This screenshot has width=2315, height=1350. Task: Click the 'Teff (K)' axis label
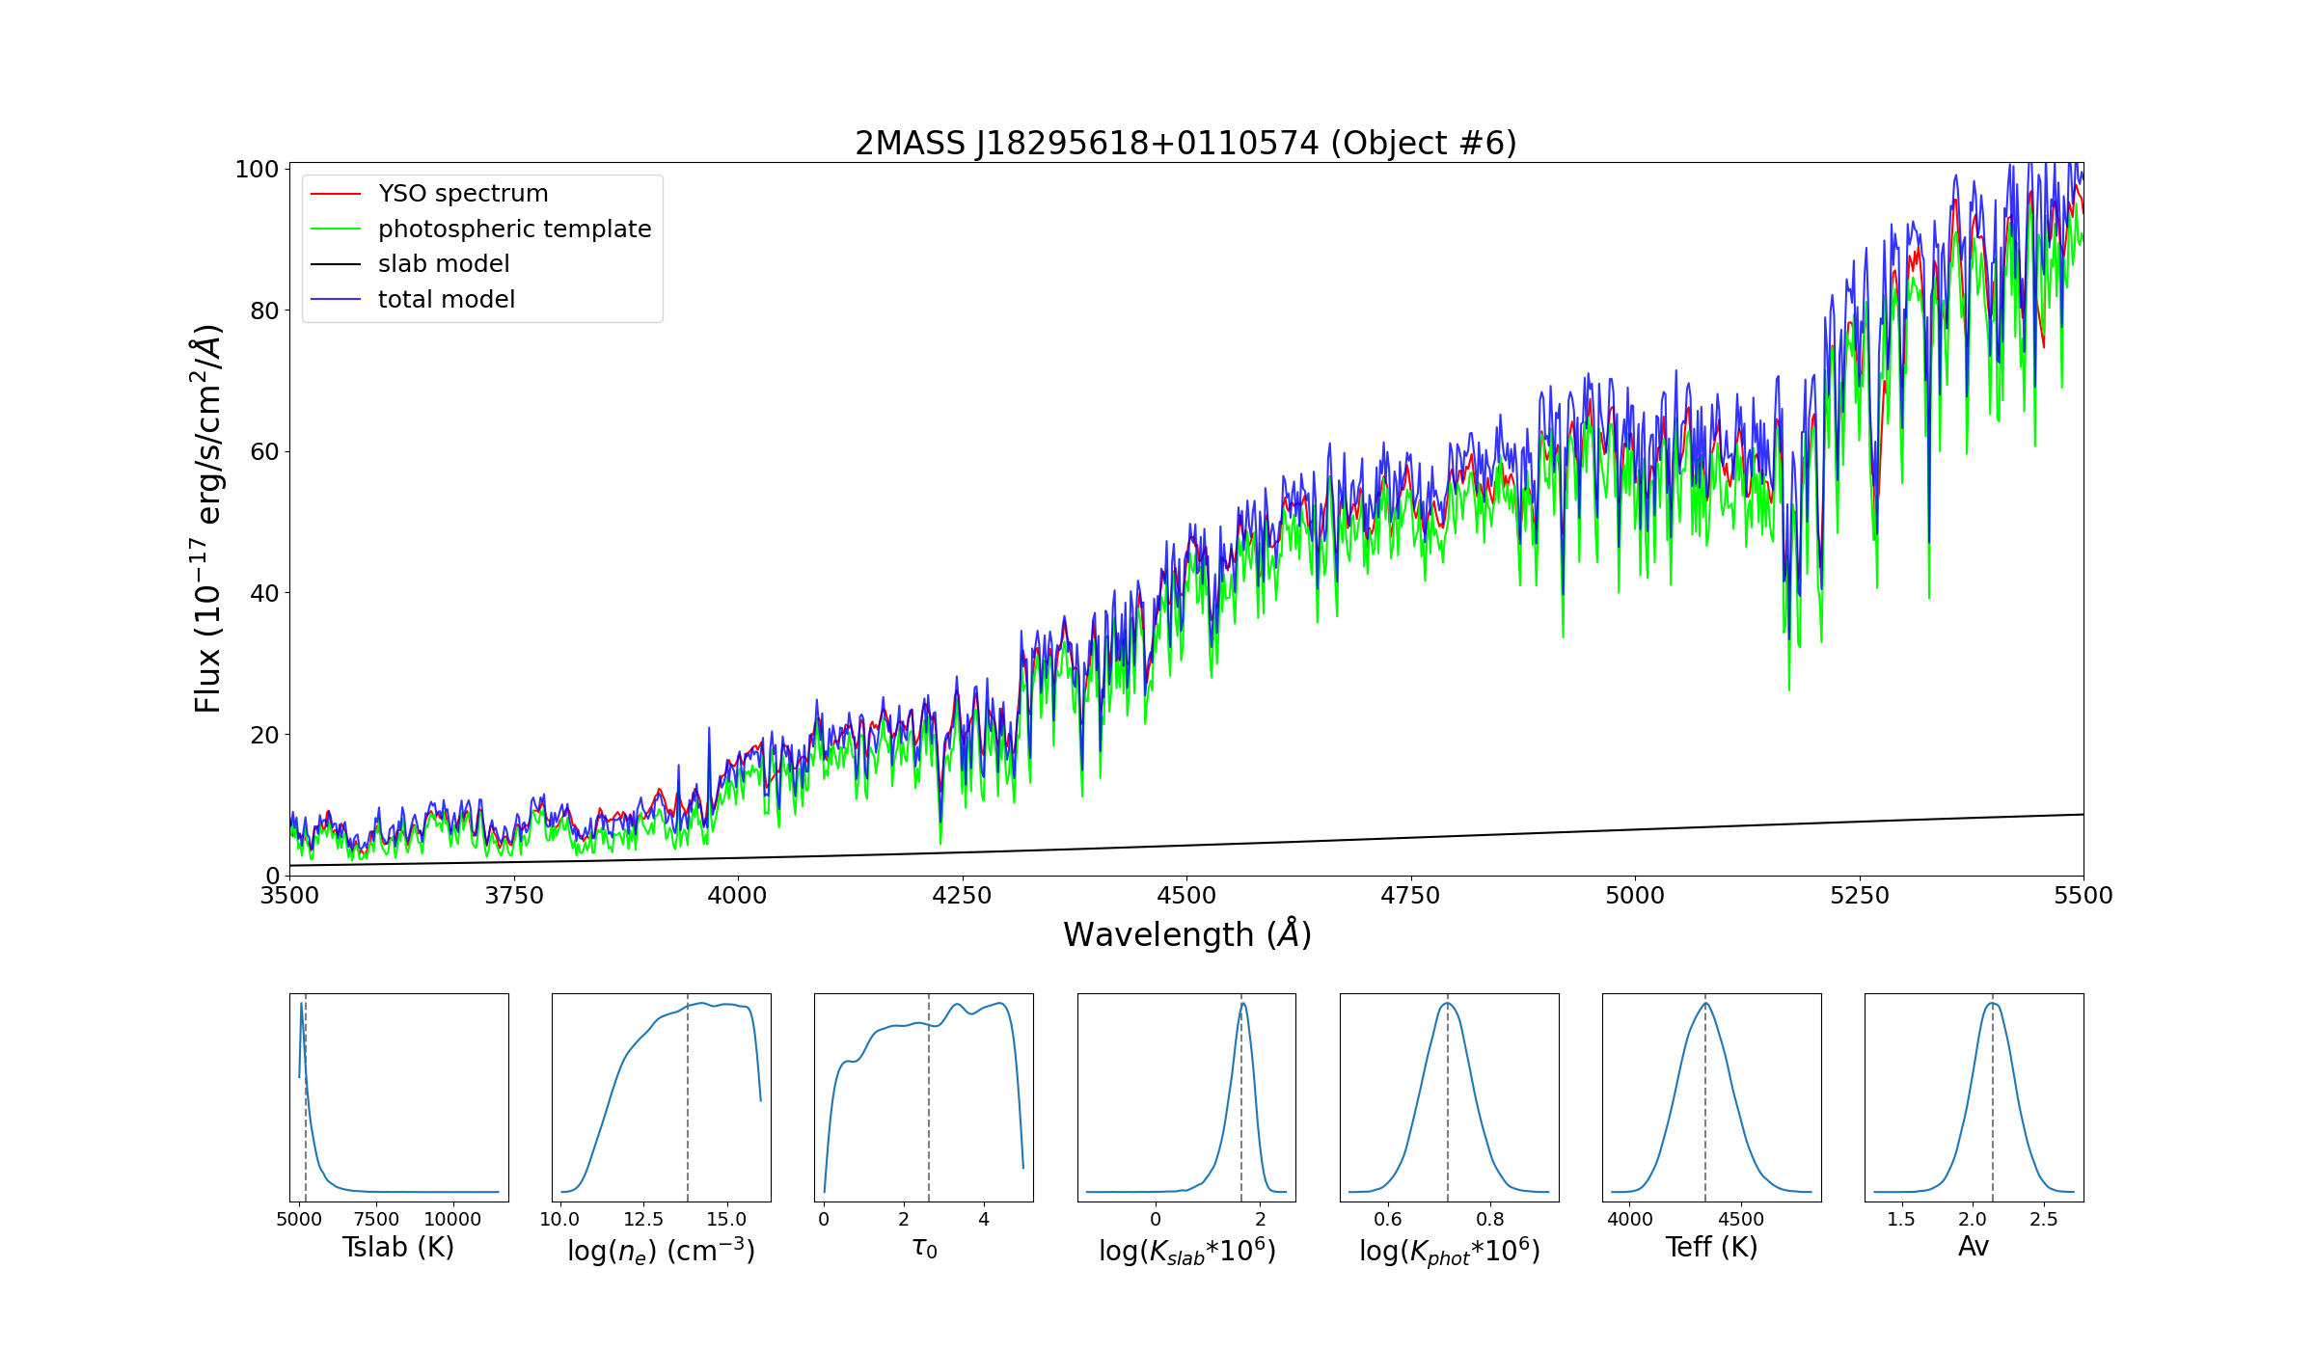1711,1248
